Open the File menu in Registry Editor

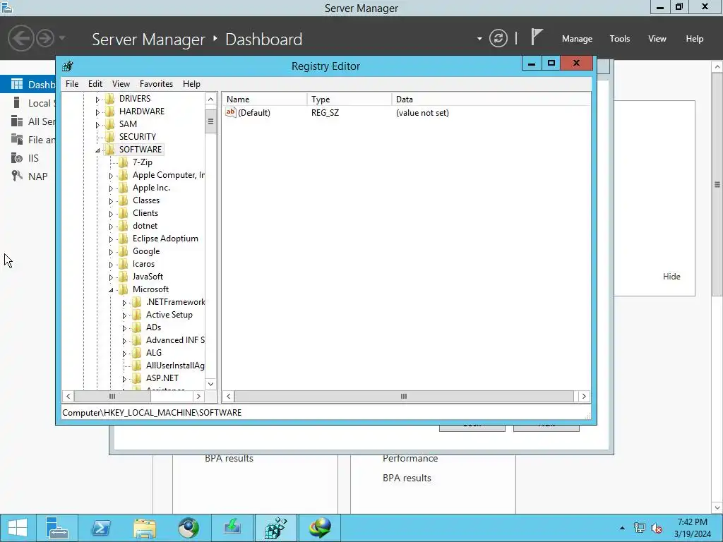tap(72, 84)
